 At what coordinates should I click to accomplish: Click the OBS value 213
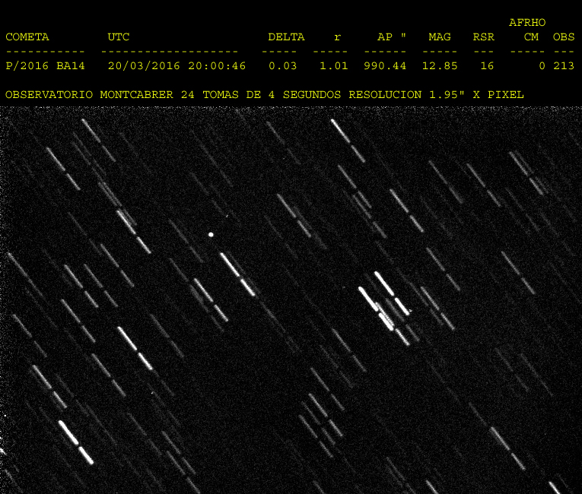click(x=564, y=66)
